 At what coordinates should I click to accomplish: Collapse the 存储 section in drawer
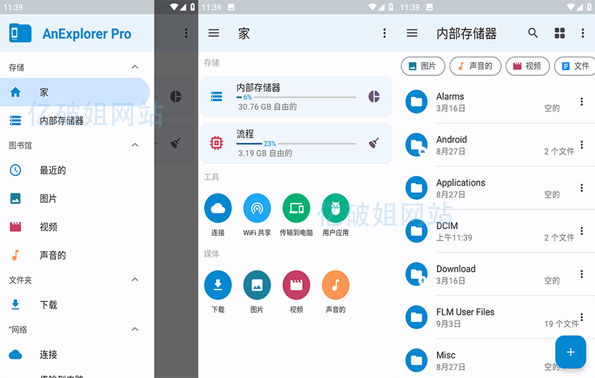[x=135, y=67]
